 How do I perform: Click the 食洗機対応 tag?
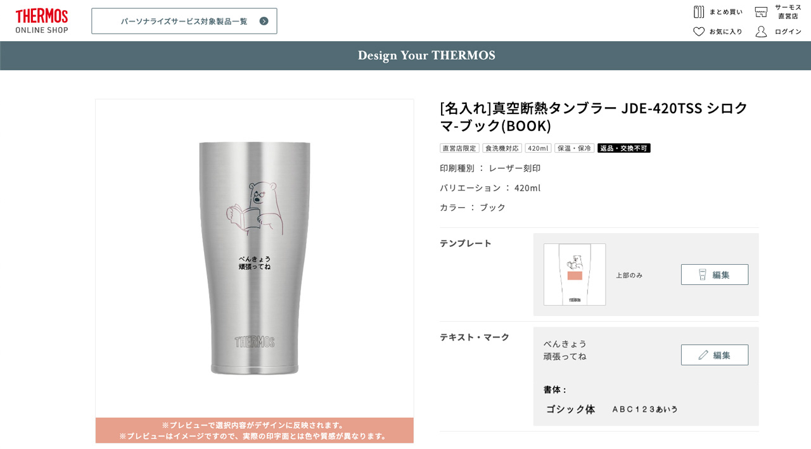(x=502, y=148)
